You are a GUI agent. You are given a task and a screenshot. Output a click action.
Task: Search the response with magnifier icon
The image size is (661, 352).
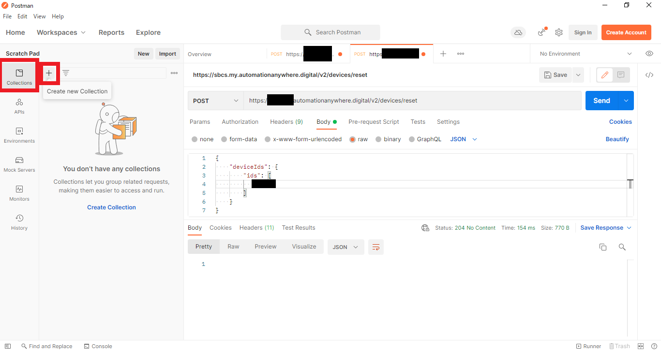click(622, 247)
